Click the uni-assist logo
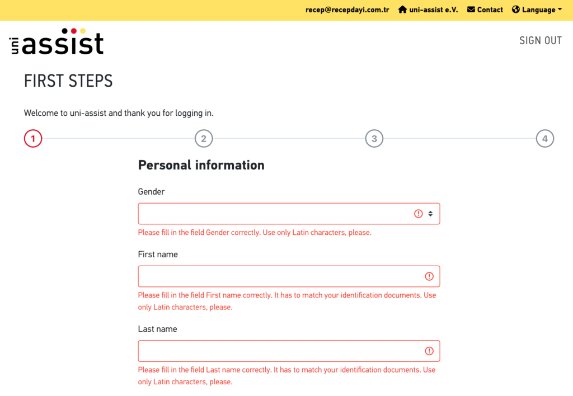The width and height of the screenshot is (573, 396). pyautogui.click(x=57, y=42)
